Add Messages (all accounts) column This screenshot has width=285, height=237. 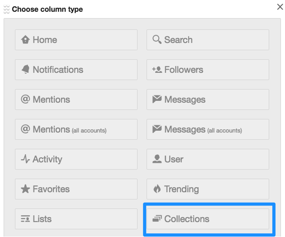[208, 129]
